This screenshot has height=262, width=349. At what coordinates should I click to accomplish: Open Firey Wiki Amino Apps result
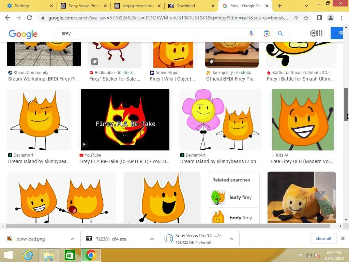pyautogui.click(x=173, y=79)
